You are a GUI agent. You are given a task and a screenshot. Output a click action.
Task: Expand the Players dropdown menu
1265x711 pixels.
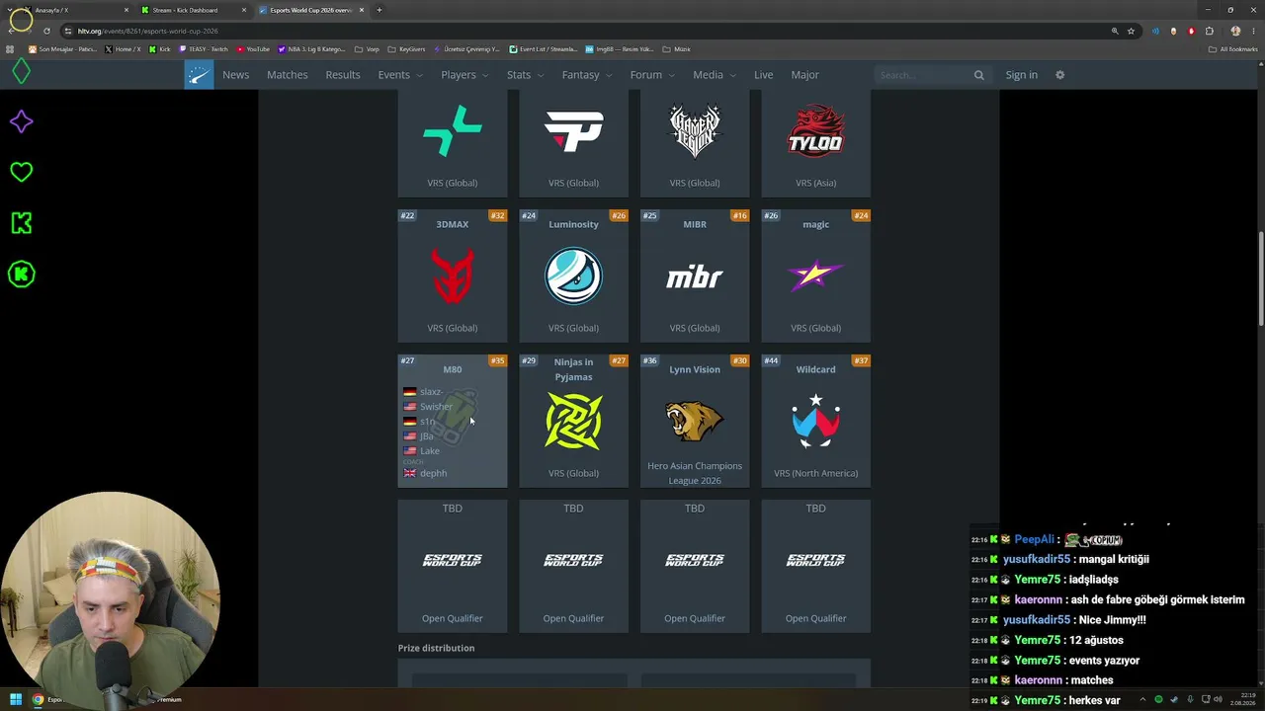pyautogui.click(x=464, y=75)
